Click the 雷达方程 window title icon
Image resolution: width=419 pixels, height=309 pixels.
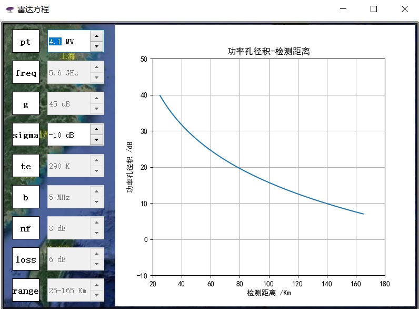[x=10, y=9]
